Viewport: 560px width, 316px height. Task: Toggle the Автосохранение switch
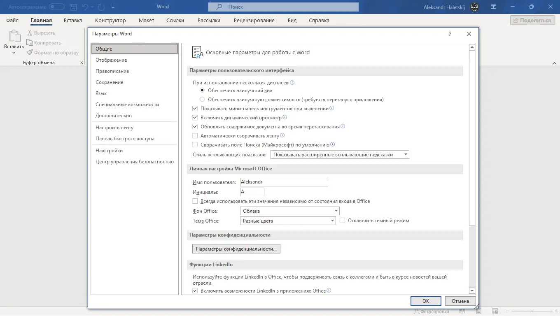(x=57, y=7)
